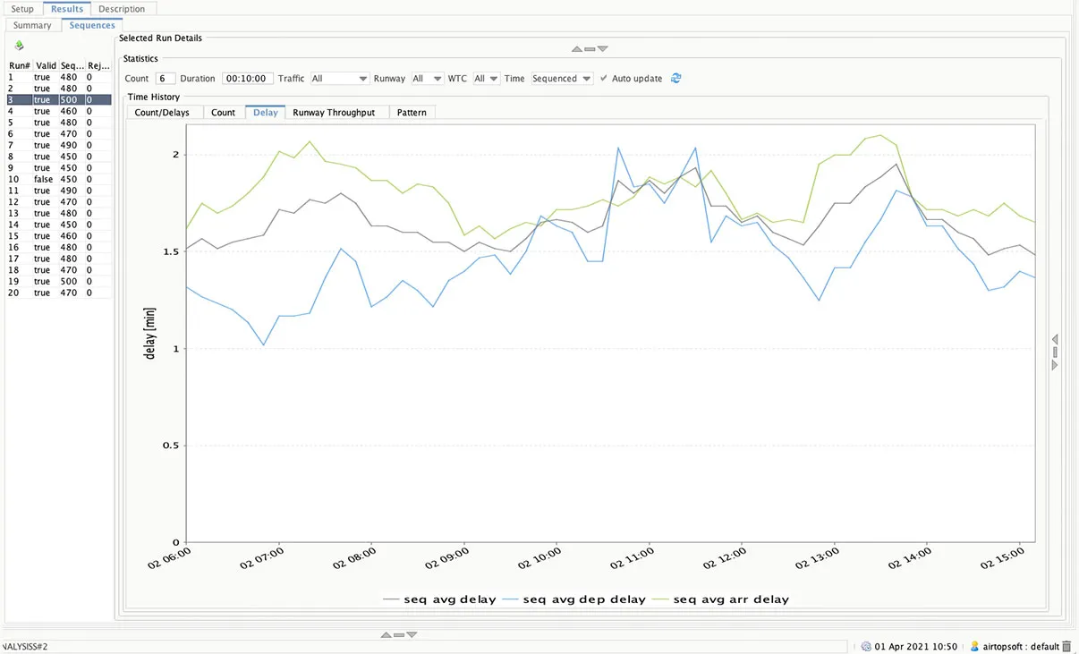Select run 11 in the runs table

pyautogui.click(x=59, y=191)
